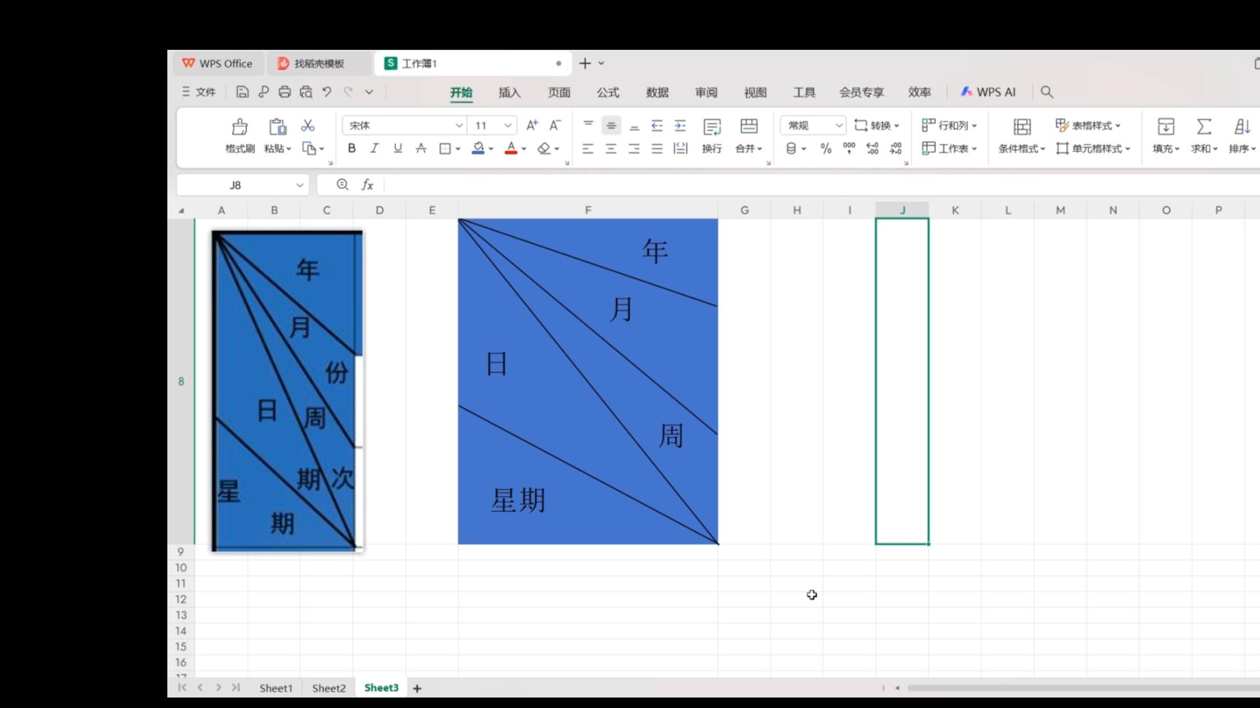Click the AutoSum sigma icon
This screenshot has width=1260, height=708.
point(1204,127)
